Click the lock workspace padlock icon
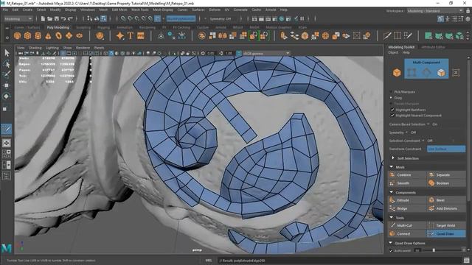The image size is (472, 265). click(468, 10)
